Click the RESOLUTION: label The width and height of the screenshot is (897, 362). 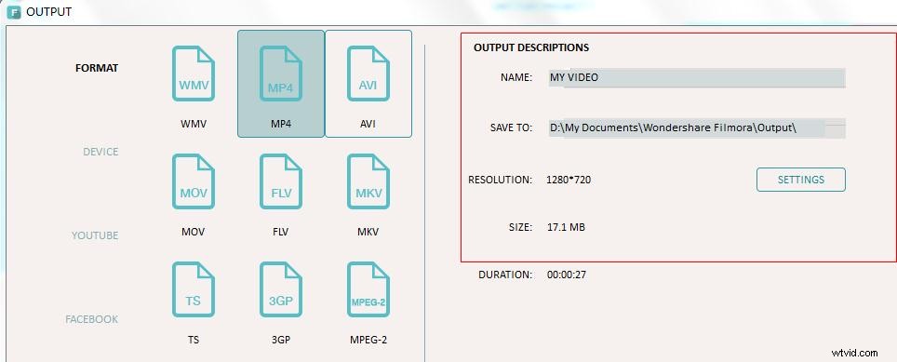pos(500,181)
